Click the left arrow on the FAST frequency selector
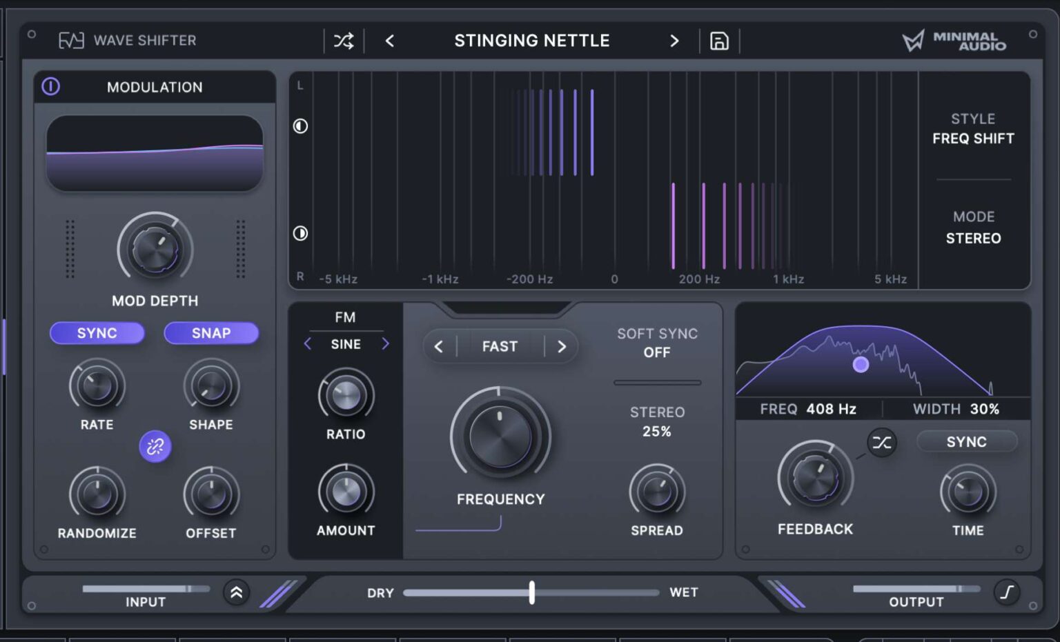 click(440, 346)
